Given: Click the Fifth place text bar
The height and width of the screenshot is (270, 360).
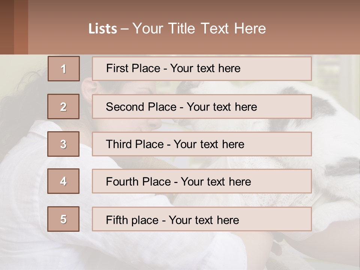Looking at the screenshot, I should 202,219.
